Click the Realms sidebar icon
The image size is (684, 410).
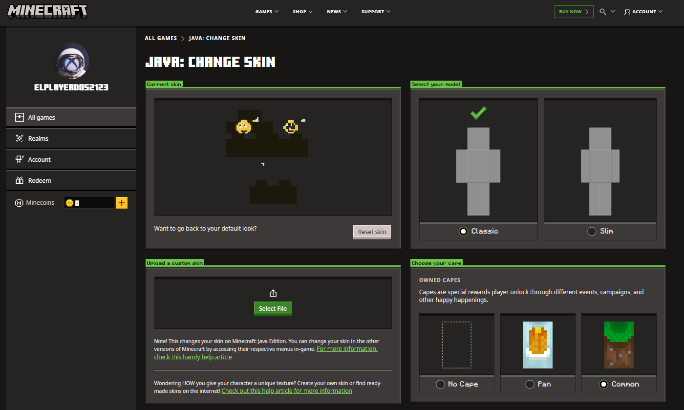click(x=20, y=138)
